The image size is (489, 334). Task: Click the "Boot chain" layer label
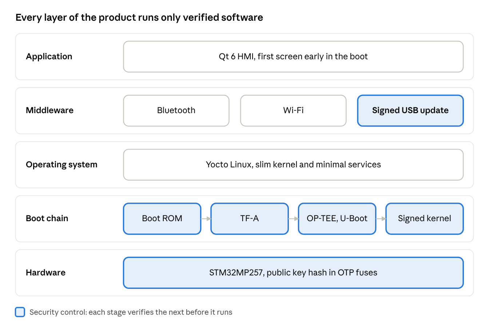pyautogui.click(x=47, y=219)
